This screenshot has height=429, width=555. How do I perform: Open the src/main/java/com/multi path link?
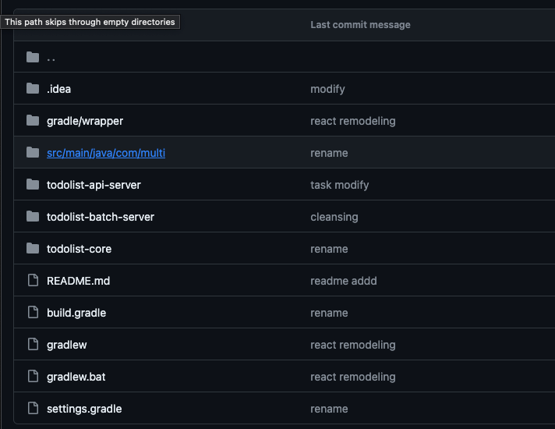[105, 153]
